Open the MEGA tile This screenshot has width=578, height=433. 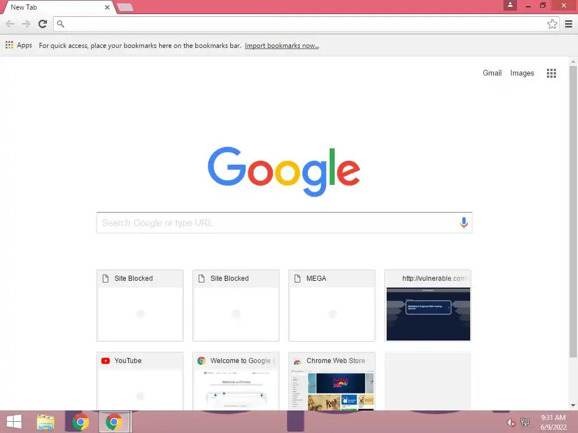pyautogui.click(x=332, y=305)
